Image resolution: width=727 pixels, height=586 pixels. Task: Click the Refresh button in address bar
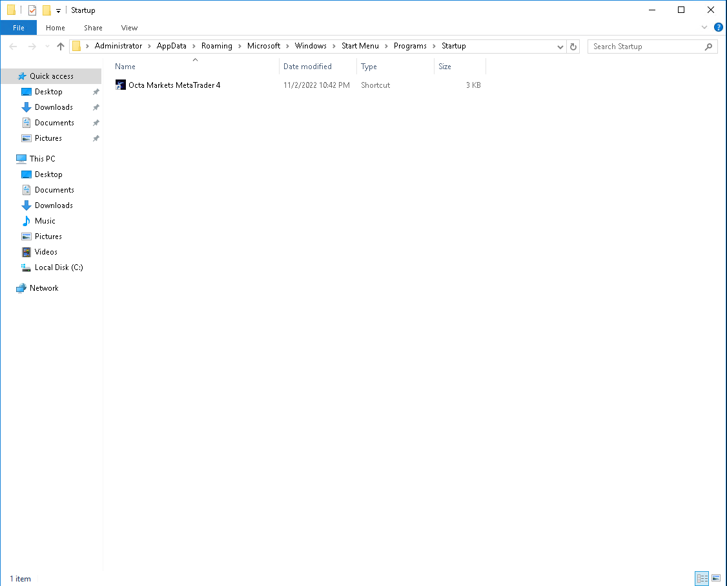pos(573,47)
